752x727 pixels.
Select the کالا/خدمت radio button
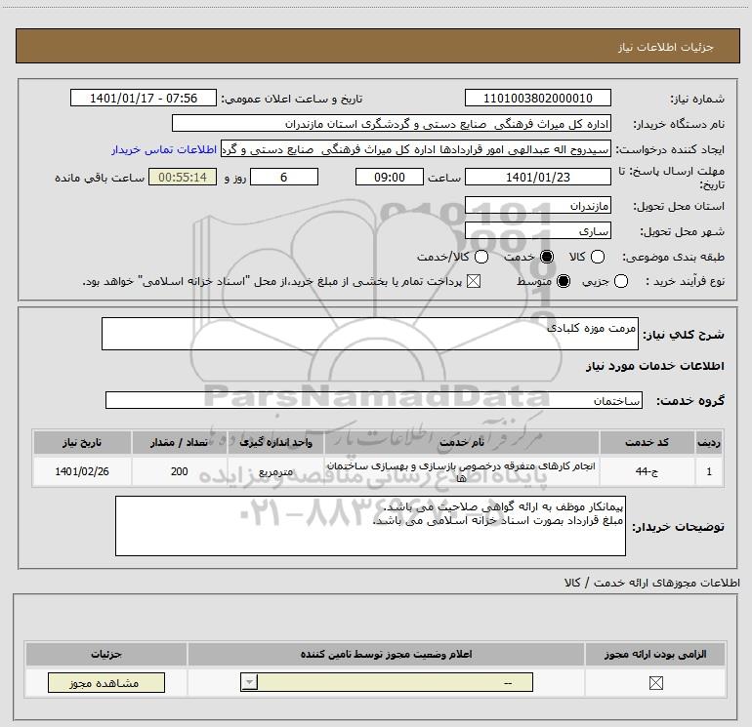pyautogui.click(x=481, y=257)
